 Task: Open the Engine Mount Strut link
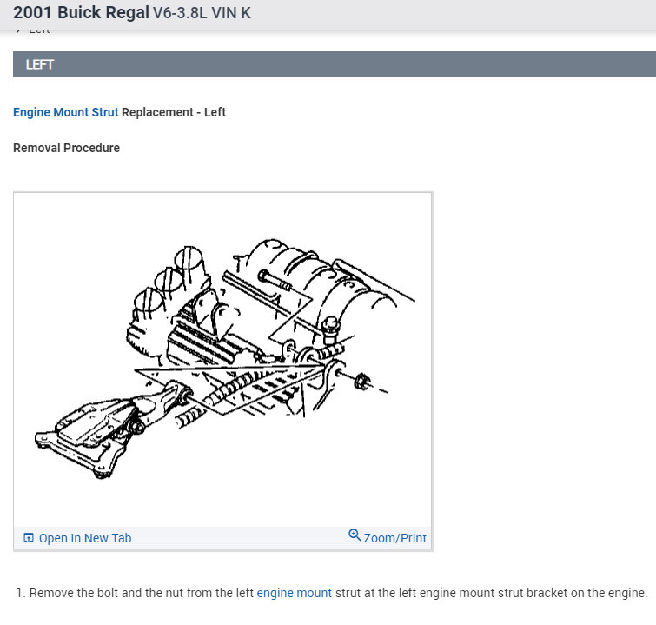coord(66,112)
